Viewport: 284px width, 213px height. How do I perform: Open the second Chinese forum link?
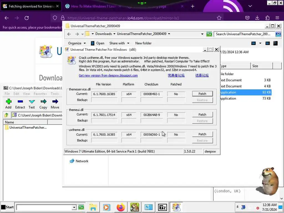coord(202,75)
